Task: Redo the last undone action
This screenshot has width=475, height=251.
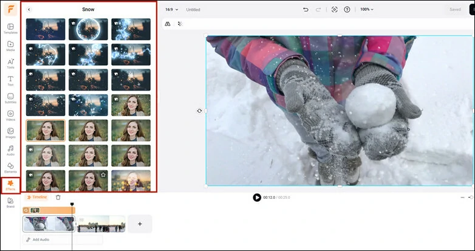Action: pyautogui.click(x=318, y=9)
